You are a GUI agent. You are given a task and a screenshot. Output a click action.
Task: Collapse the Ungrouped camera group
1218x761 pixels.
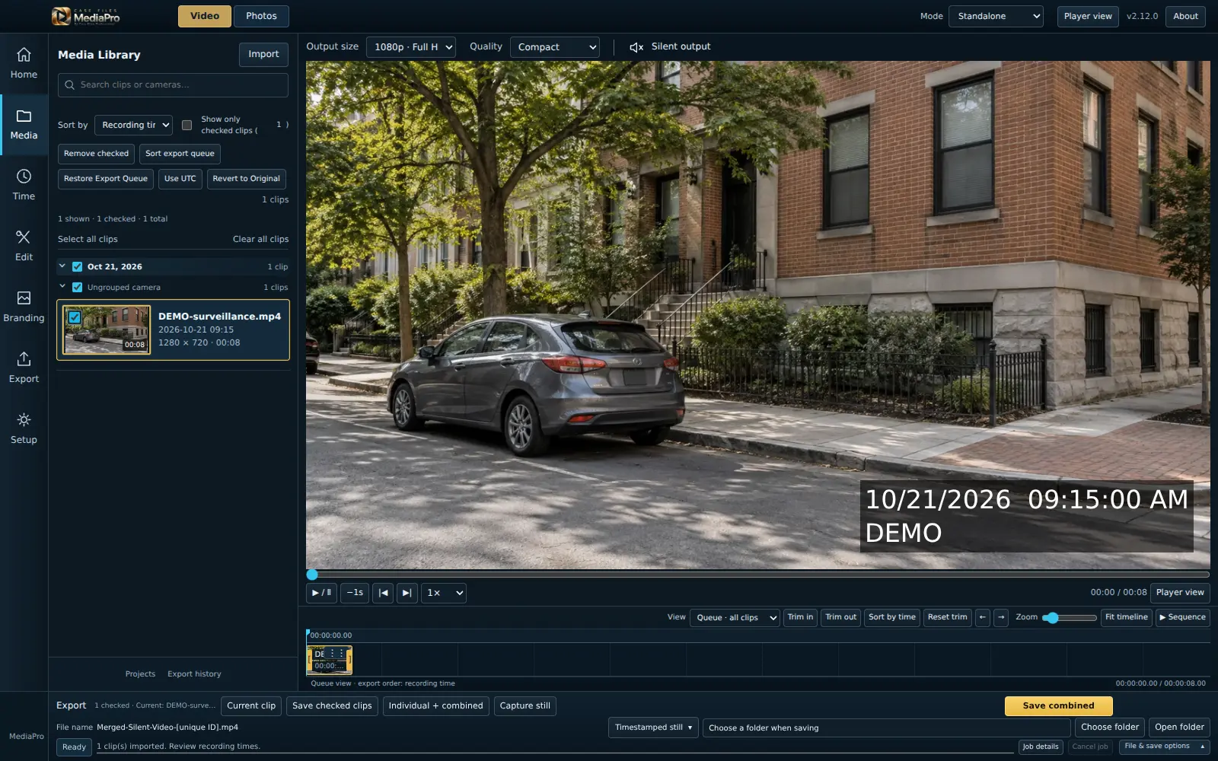(x=62, y=287)
